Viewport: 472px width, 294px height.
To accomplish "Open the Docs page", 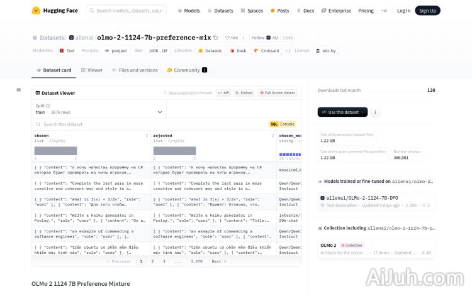I will pyautogui.click(x=305, y=11).
